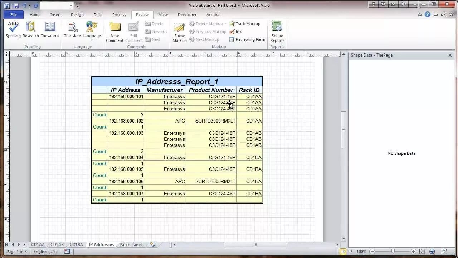Switch to the Developer ribbon tab
458x258 pixels.
(x=187, y=15)
